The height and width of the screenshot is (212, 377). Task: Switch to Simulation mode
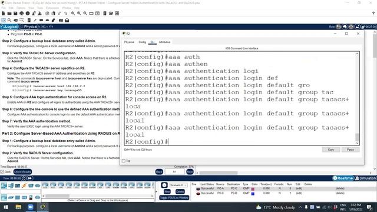(x=365, y=178)
